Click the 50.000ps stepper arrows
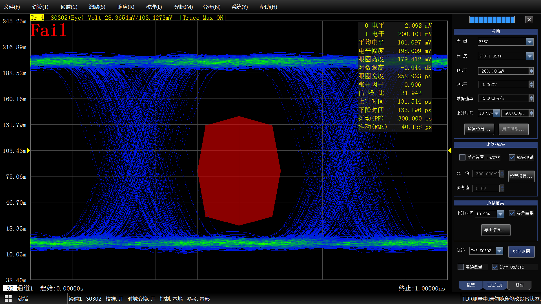Viewport: 541px width, 304px height. pos(531,113)
